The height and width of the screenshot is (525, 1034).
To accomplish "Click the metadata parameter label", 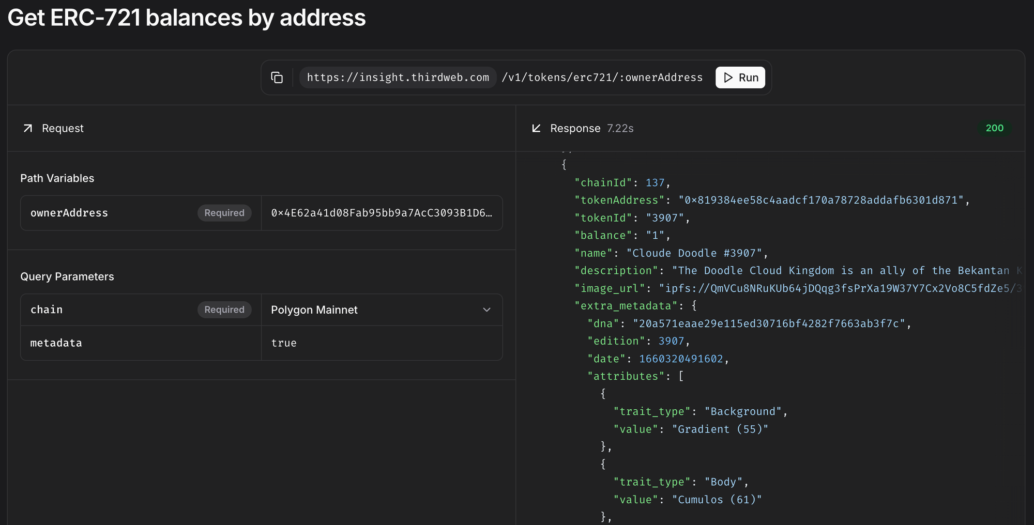I will (56, 343).
